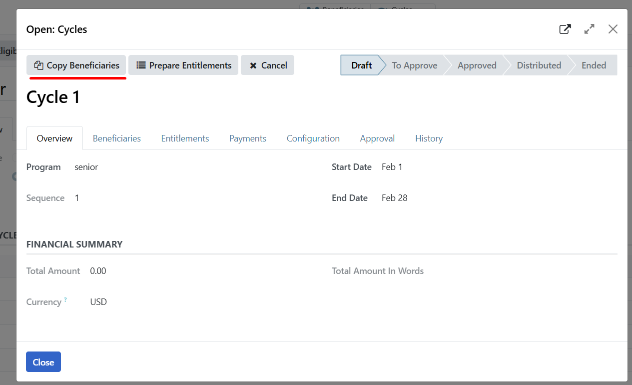Screen dimensions: 632x385
Task: Click the question mark beside Currency
Action: click(65, 300)
